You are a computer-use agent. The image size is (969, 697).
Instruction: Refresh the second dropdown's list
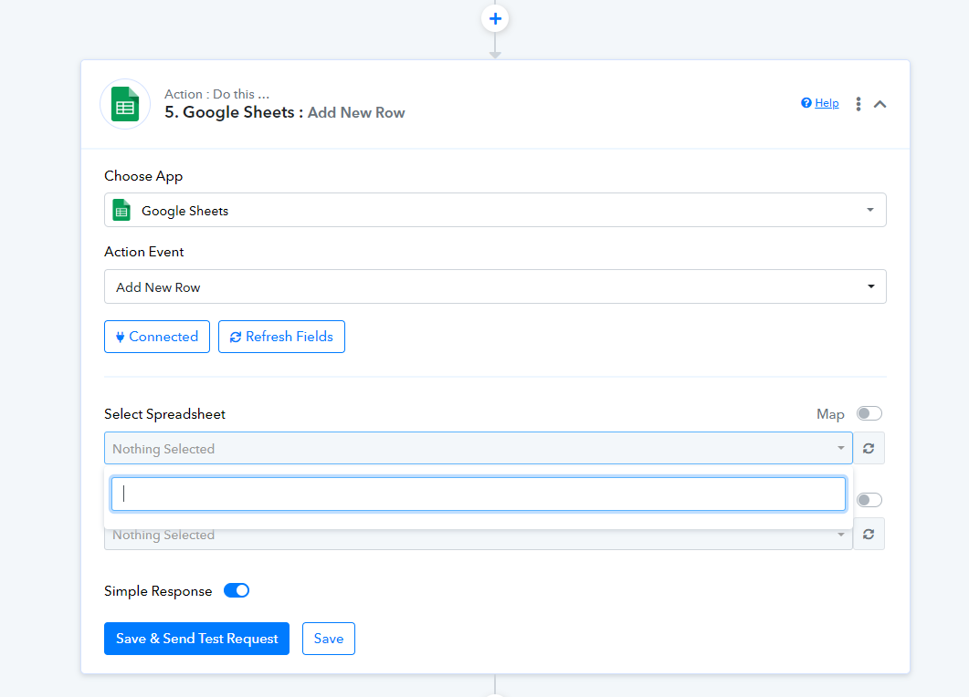[x=869, y=534]
